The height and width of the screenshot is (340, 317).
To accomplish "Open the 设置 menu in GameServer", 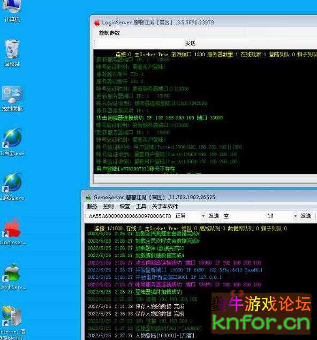I will [x=125, y=207].
